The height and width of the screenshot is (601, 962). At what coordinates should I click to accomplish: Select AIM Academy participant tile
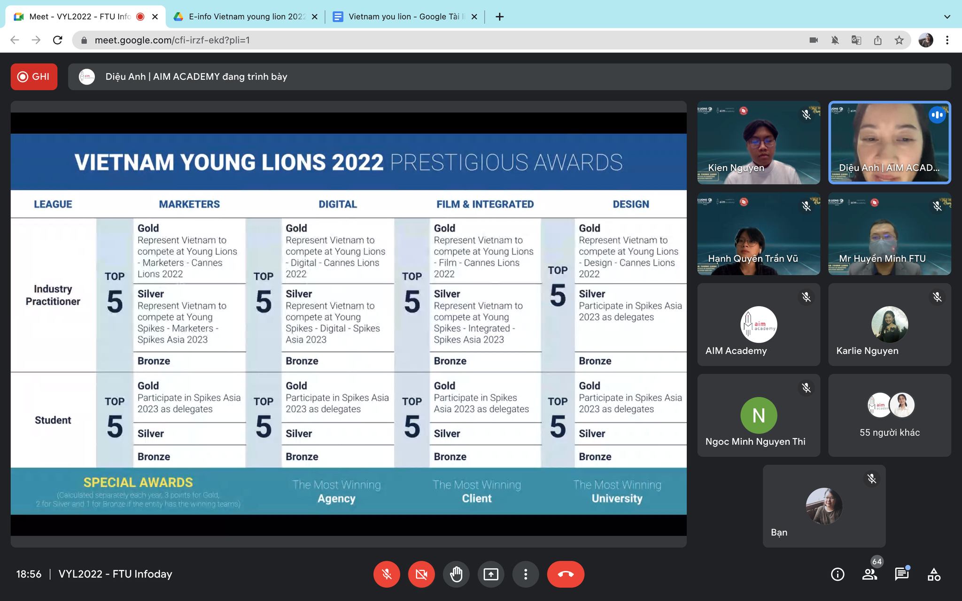pyautogui.click(x=759, y=324)
